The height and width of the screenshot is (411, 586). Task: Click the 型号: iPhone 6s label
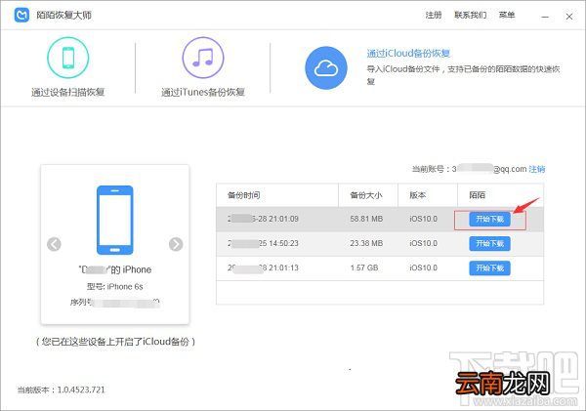pos(114,287)
